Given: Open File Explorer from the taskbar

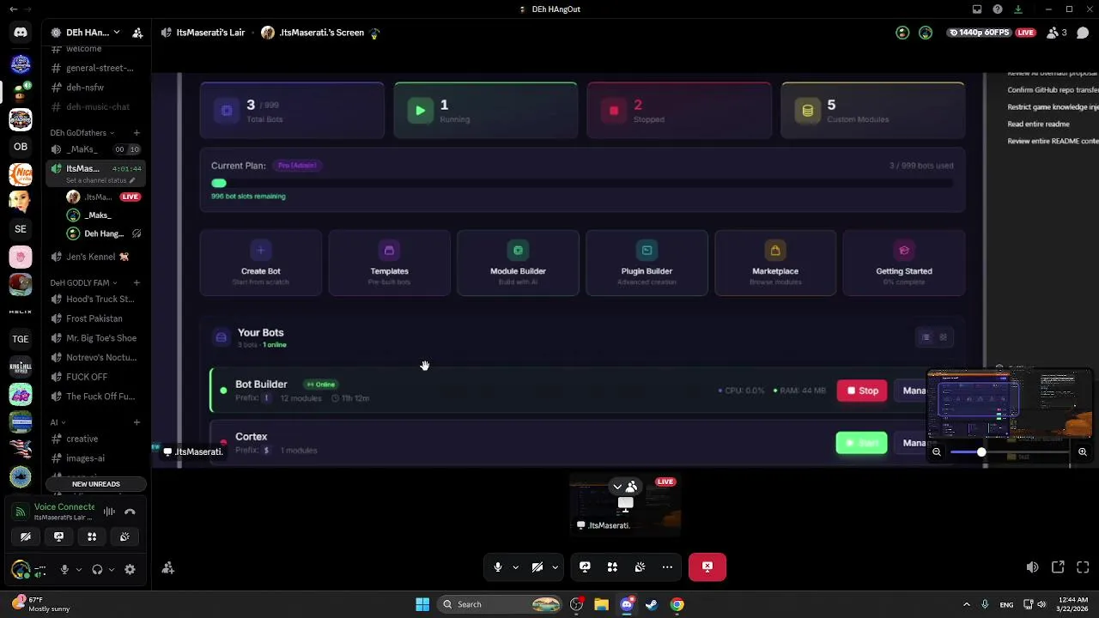Looking at the screenshot, I should point(601,604).
